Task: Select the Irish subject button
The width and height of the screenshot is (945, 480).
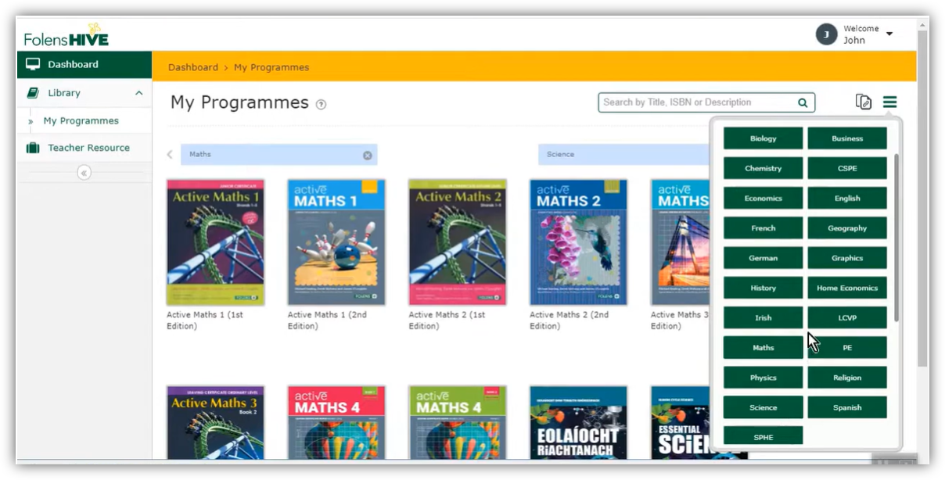Action: click(x=764, y=318)
